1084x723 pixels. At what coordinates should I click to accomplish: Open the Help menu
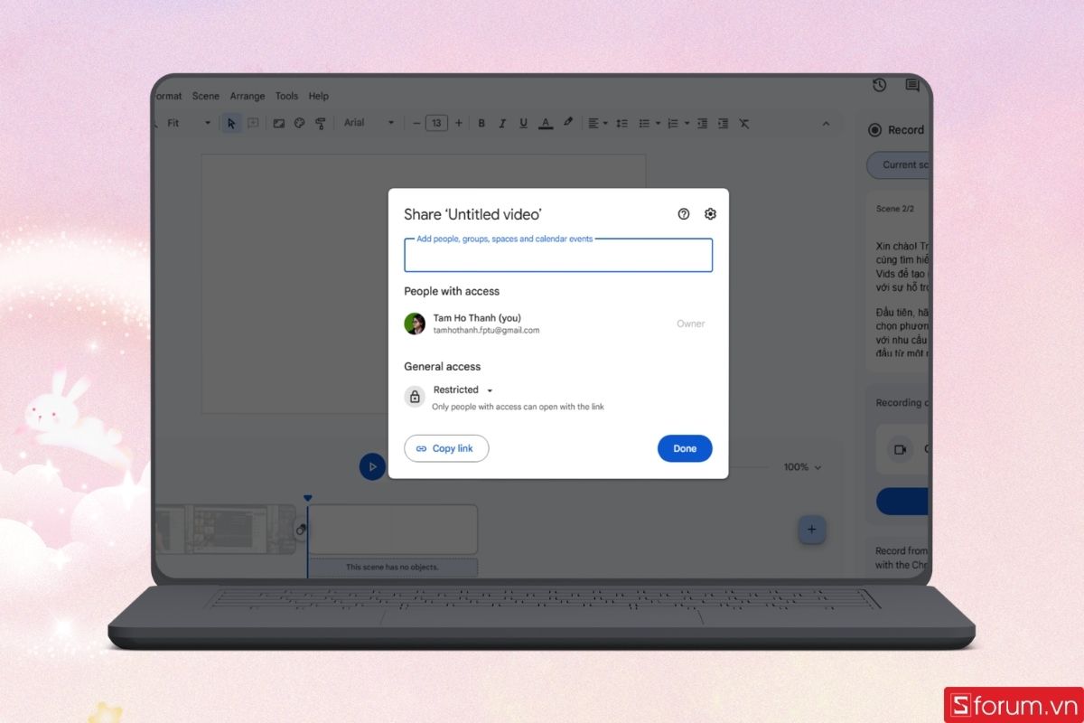(x=318, y=96)
